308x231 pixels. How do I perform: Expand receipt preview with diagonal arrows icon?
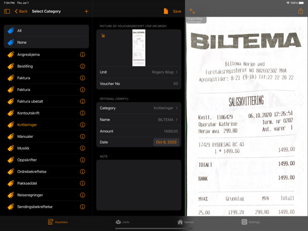192,11
